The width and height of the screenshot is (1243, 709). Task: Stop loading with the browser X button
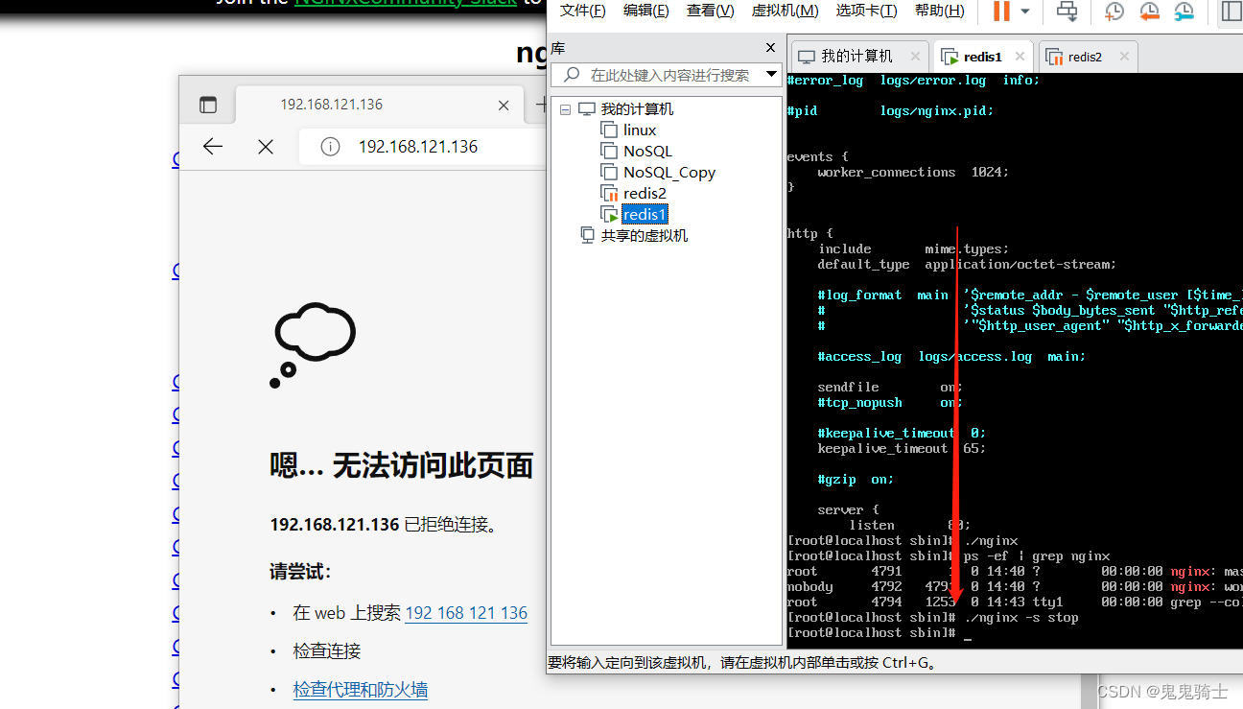click(x=266, y=146)
